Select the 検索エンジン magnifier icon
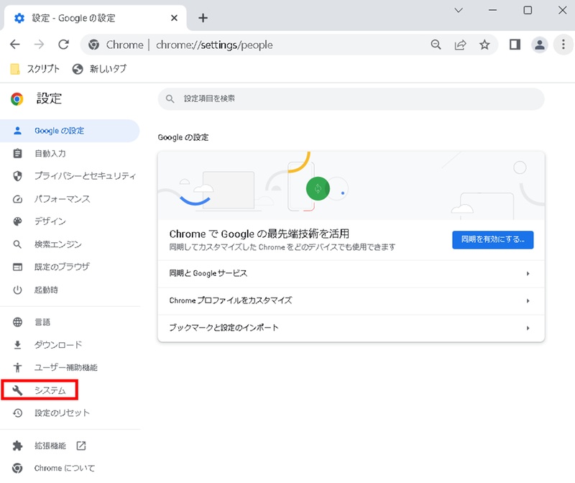The image size is (575, 483). pos(16,244)
